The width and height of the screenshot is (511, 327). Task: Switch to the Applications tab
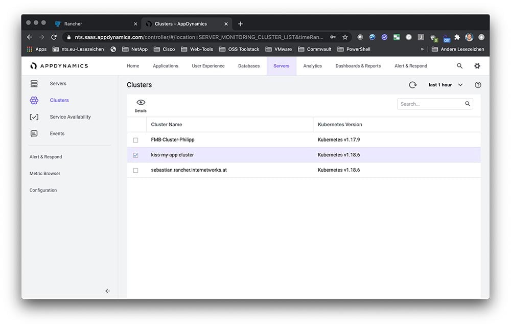166,66
